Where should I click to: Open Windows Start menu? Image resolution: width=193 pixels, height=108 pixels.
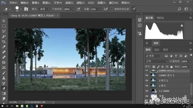(x=2, y=106)
